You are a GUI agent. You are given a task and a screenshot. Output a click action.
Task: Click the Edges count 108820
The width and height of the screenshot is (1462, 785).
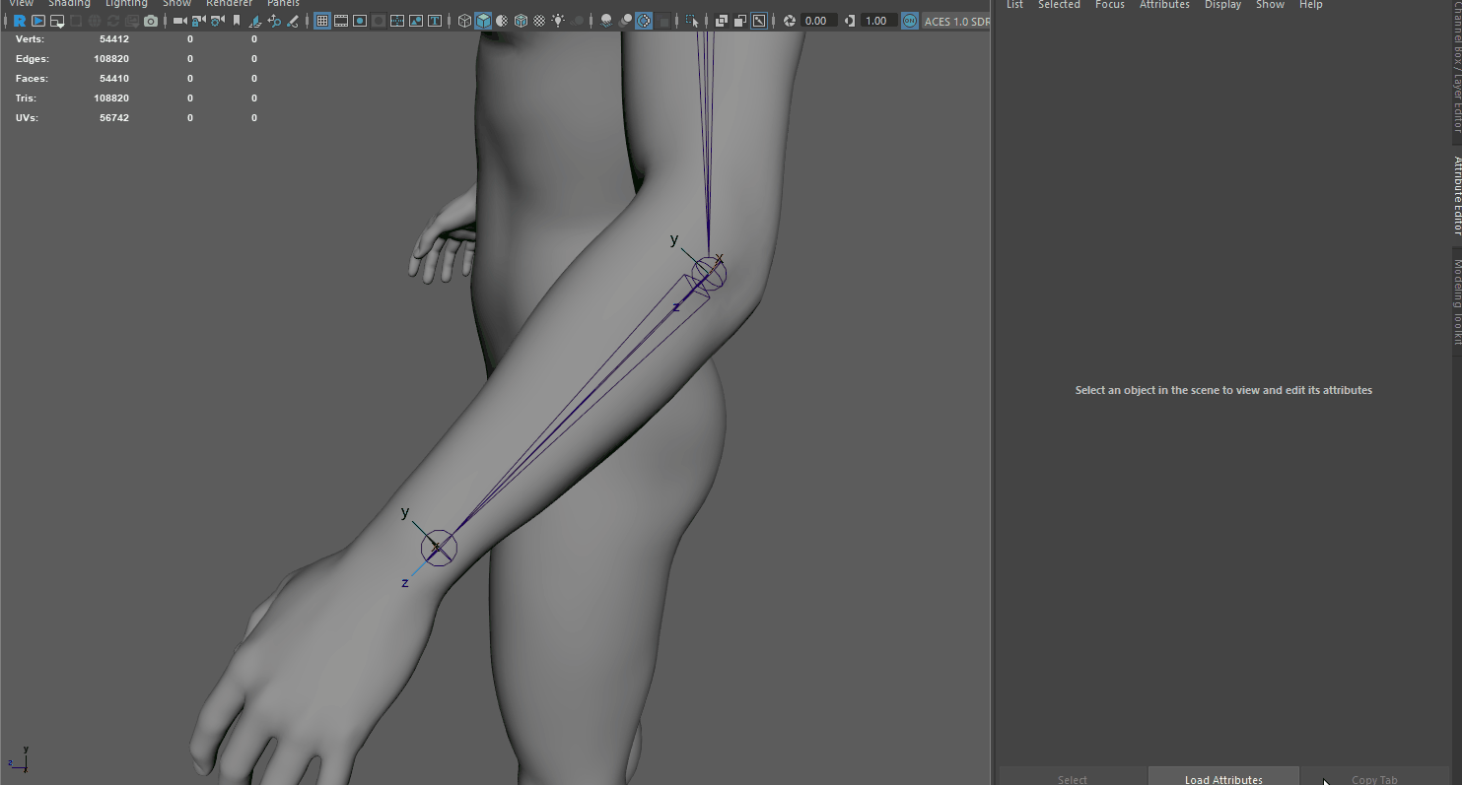tap(111, 59)
